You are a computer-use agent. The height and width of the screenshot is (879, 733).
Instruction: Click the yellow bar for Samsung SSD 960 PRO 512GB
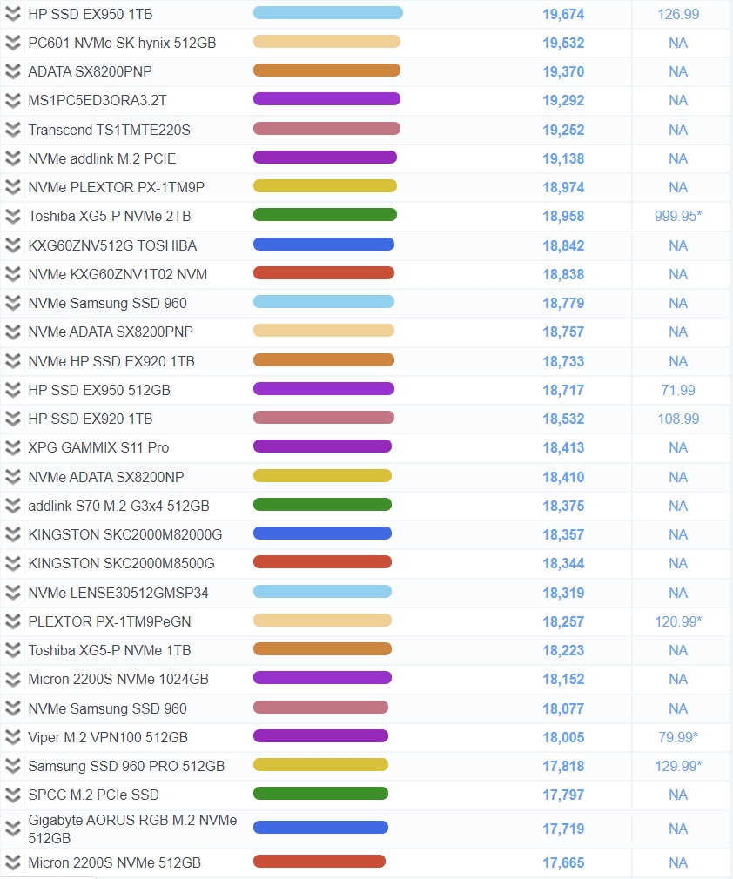point(320,765)
